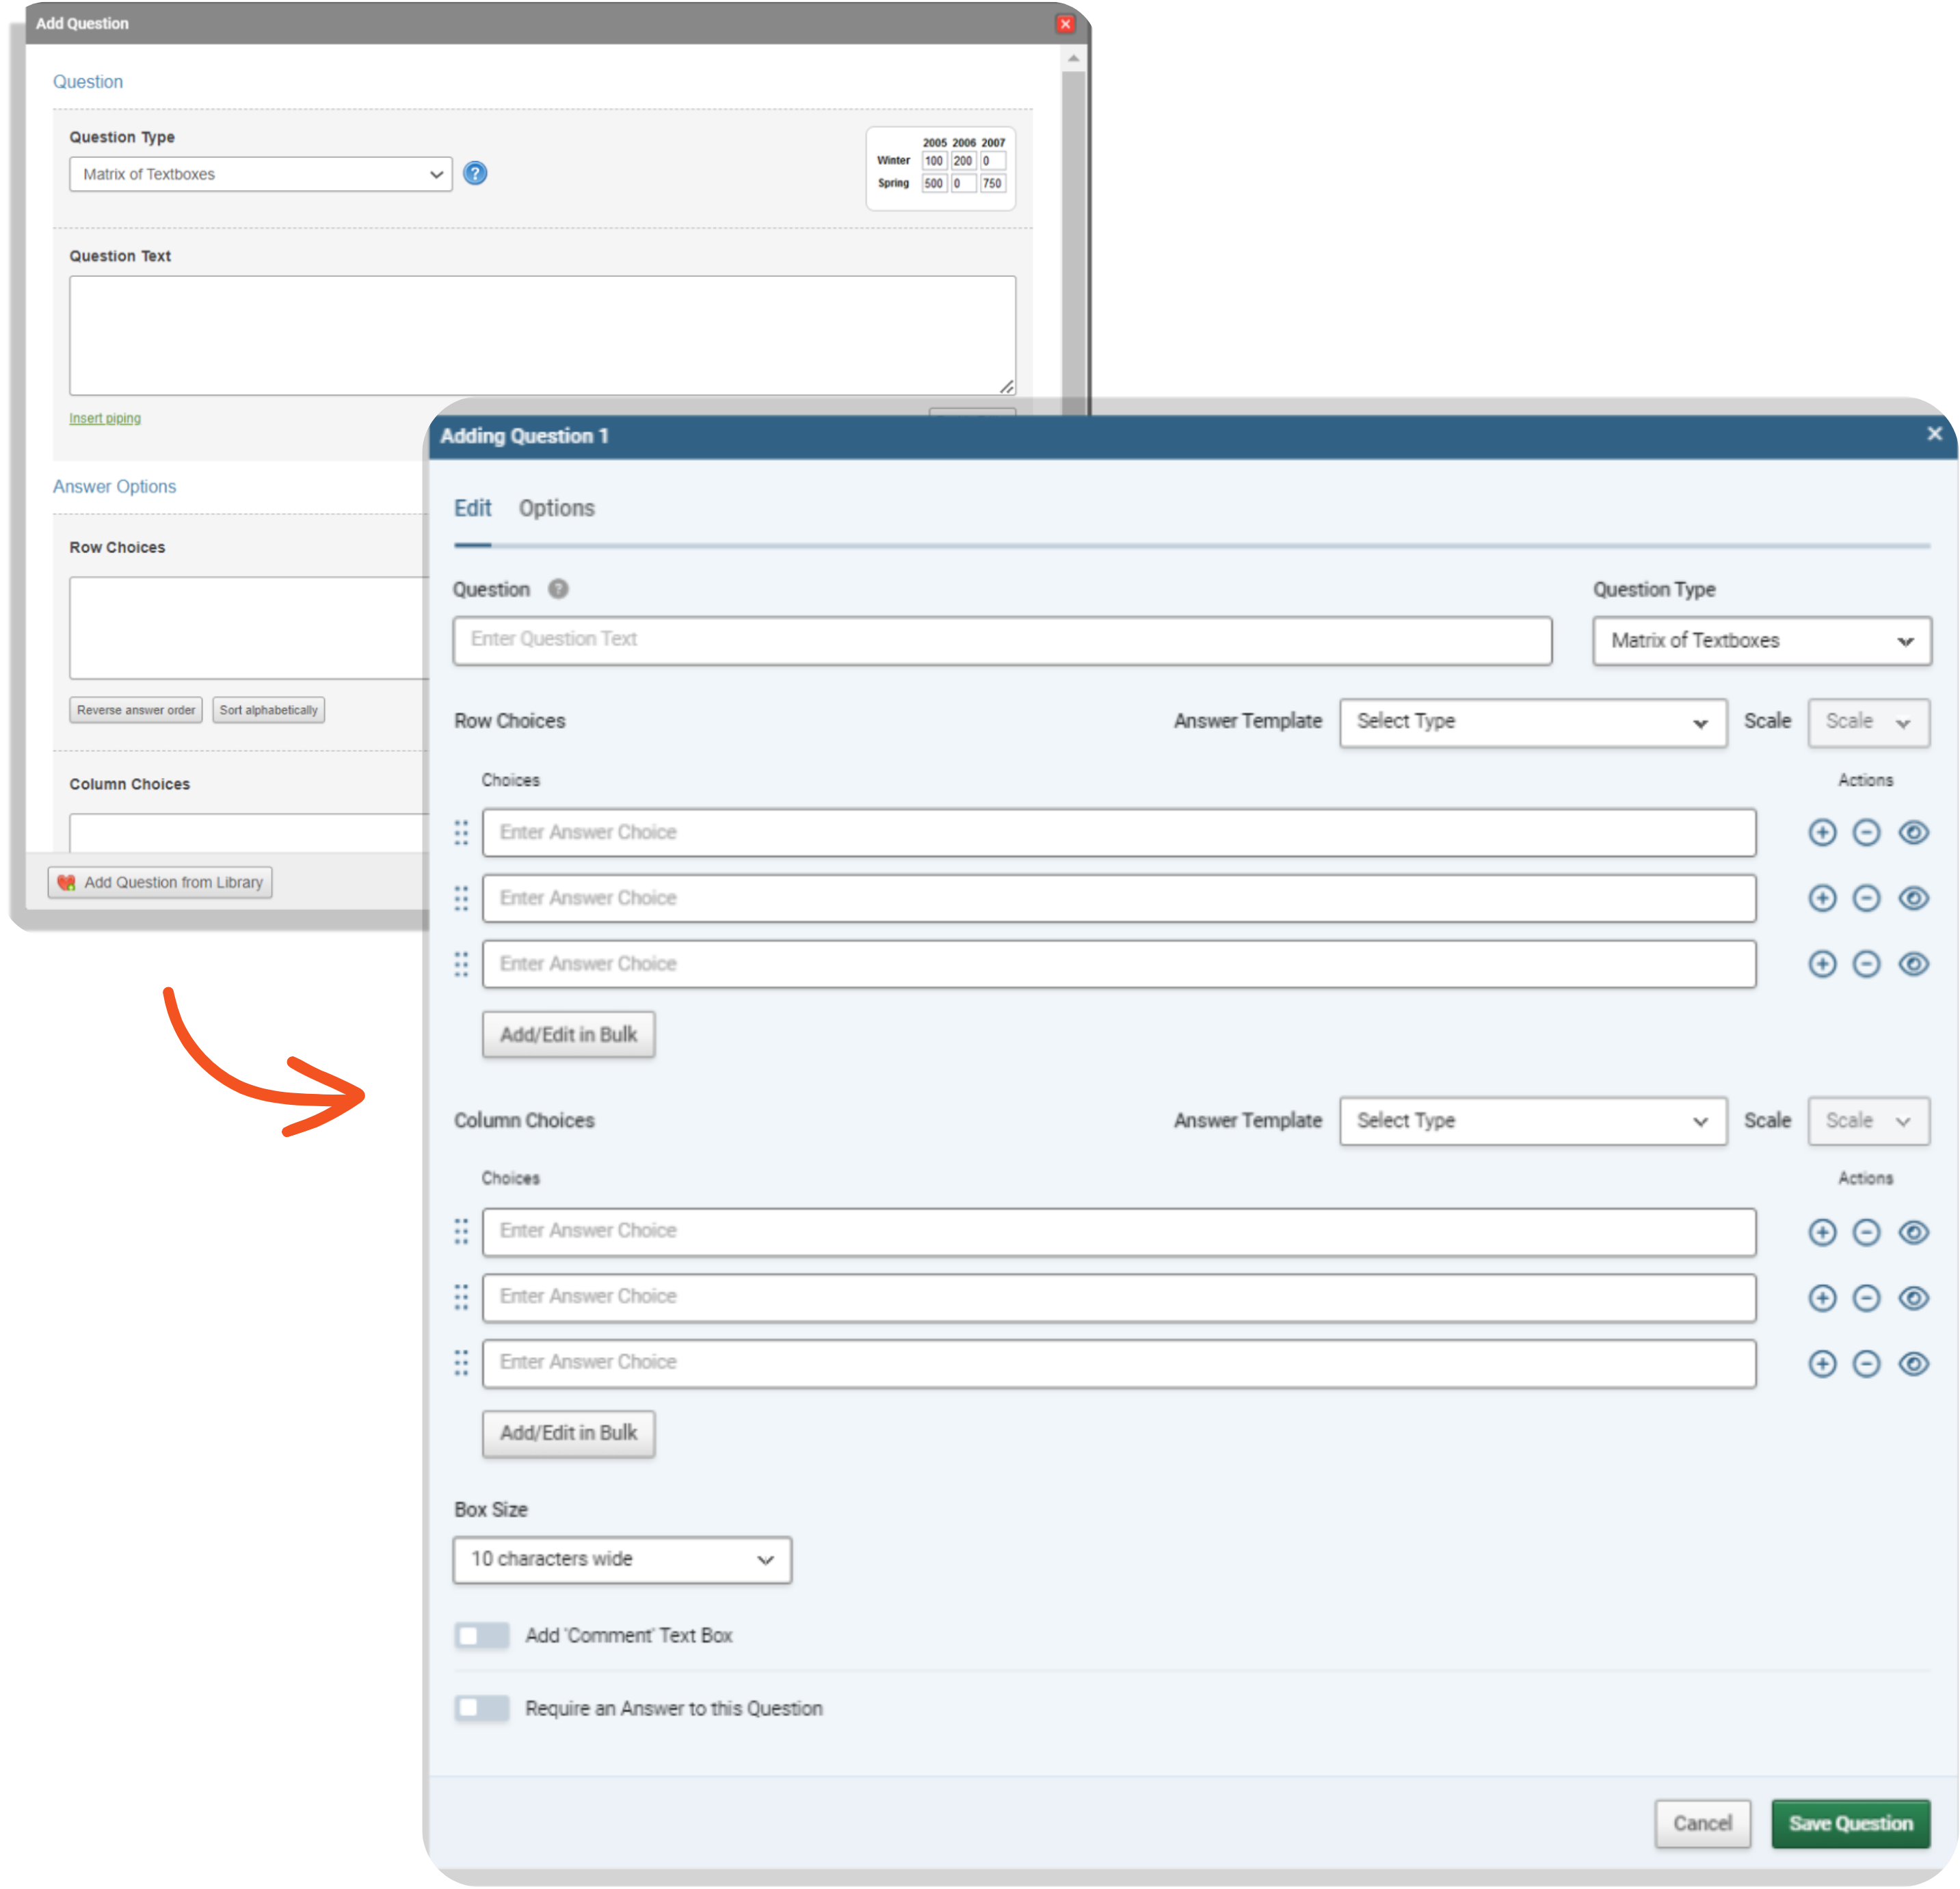Open the Box Size dropdown showing 10 characters wide
The height and width of the screenshot is (1889, 1960).
coord(621,1559)
